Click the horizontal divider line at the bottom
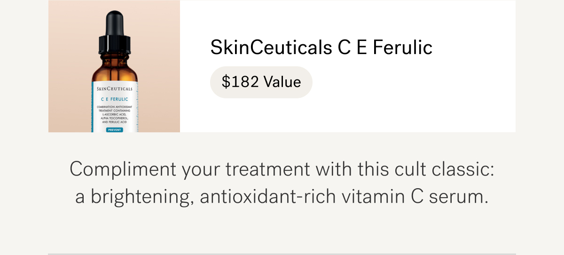The width and height of the screenshot is (564, 255). point(282,254)
